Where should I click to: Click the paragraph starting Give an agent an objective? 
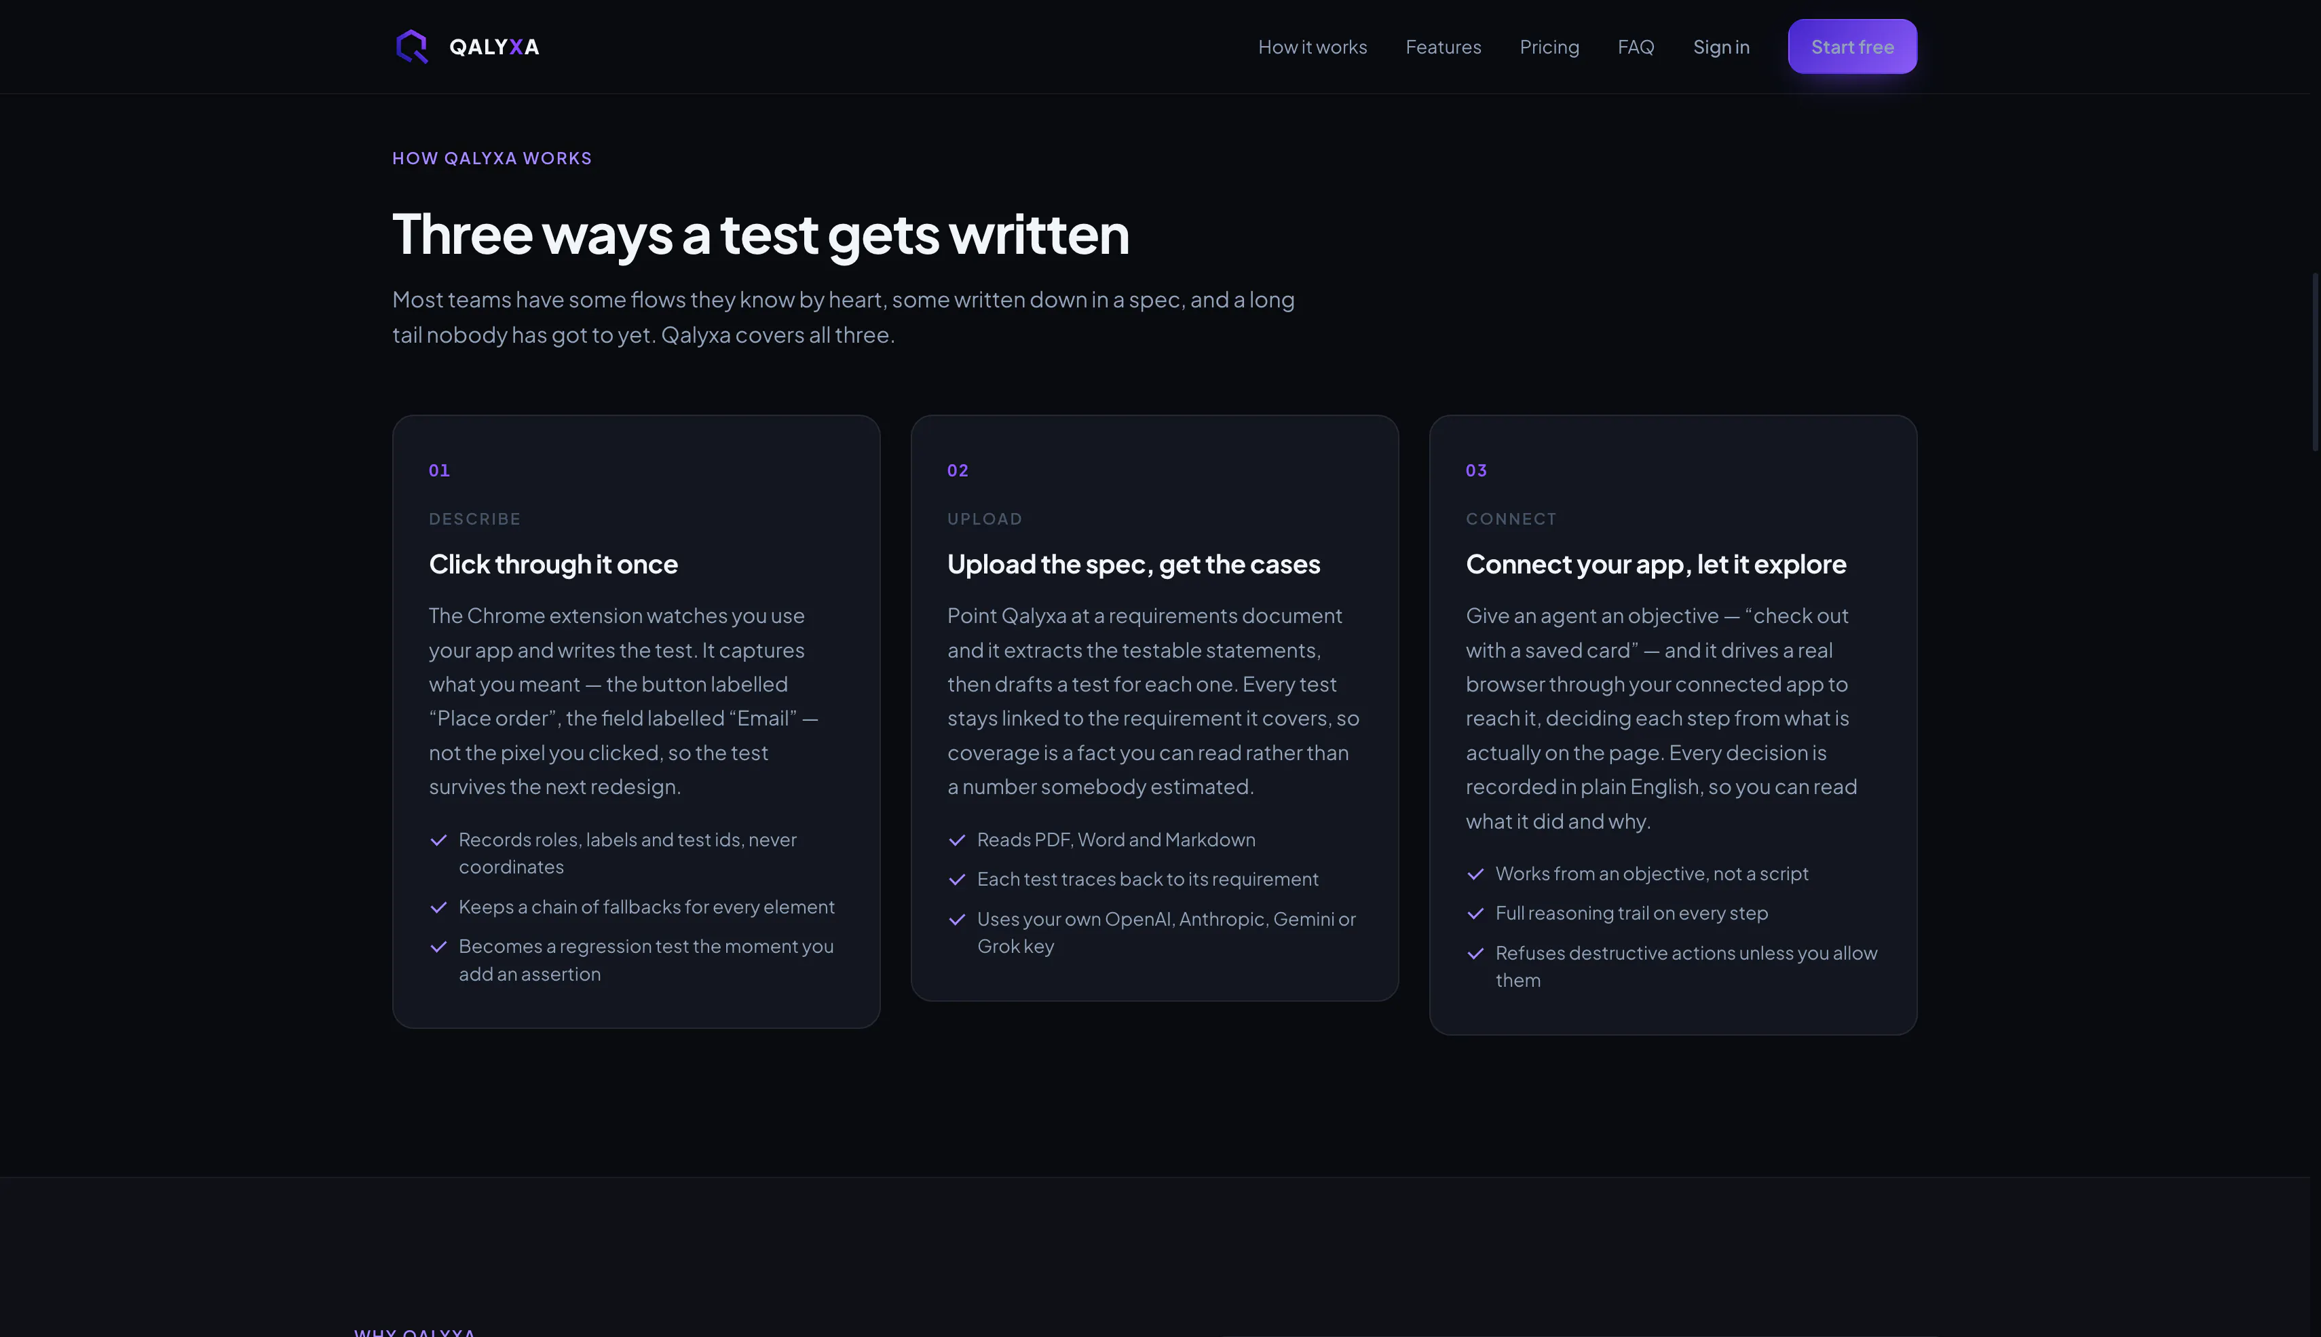click(1662, 719)
